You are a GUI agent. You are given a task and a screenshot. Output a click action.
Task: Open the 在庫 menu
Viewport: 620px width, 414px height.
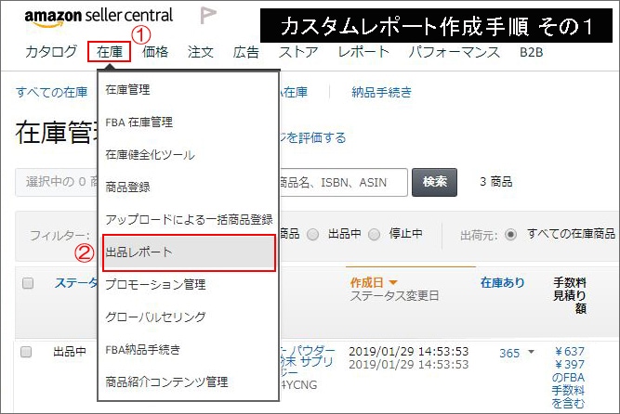coord(110,52)
